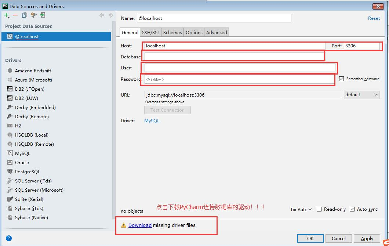The image size is (389, 246).
Task: Confirm with the OK button
Action: [310, 239]
